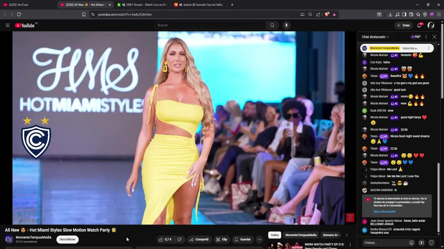444x249 pixels.
Task: Click the Guardar save button
Action: pos(242,239)
